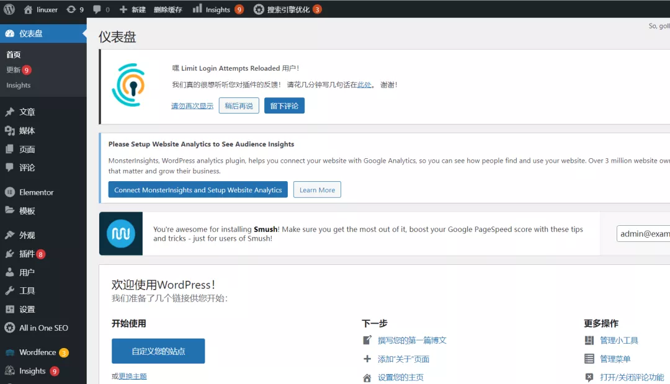Click the Smush email input field

[x=643, y=234]
